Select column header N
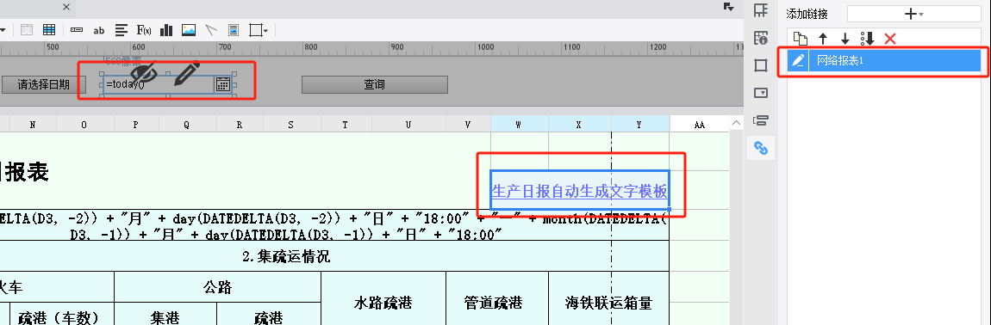 click(x=33, y=125)
